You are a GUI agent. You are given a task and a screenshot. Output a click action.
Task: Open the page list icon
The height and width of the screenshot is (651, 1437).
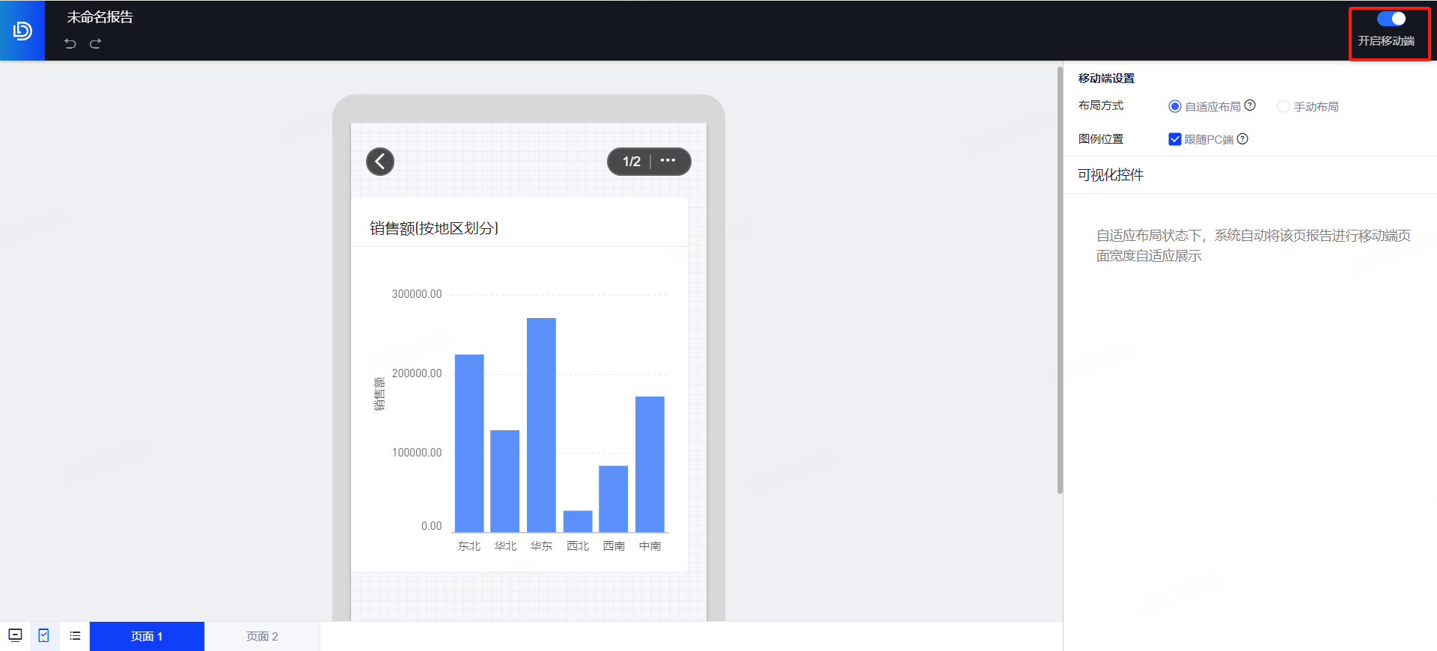75,636
